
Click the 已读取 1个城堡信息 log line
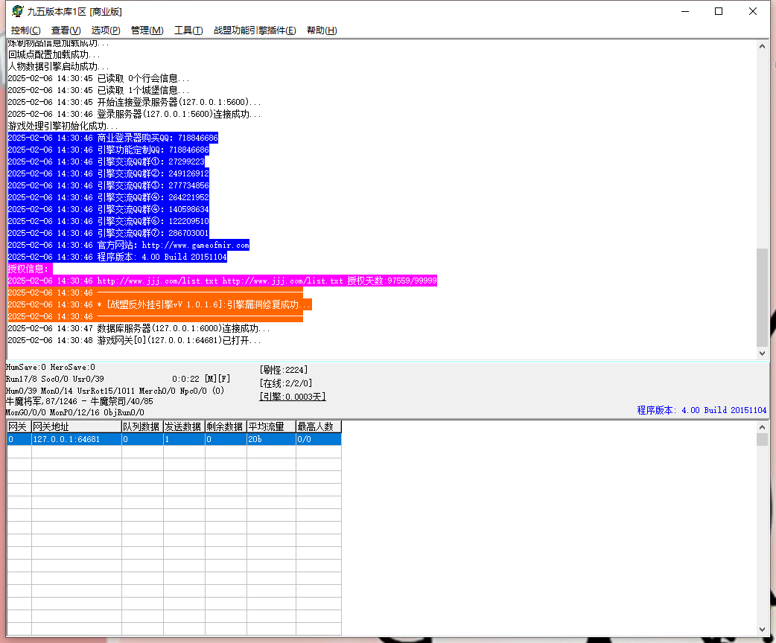click(x=98, y=91)
